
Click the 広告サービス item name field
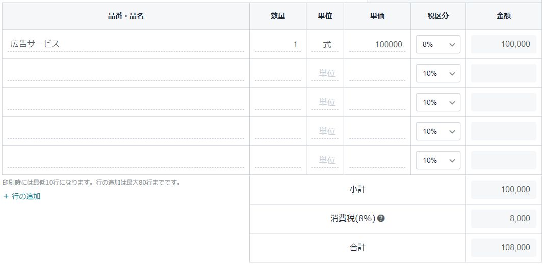point(125,44)
